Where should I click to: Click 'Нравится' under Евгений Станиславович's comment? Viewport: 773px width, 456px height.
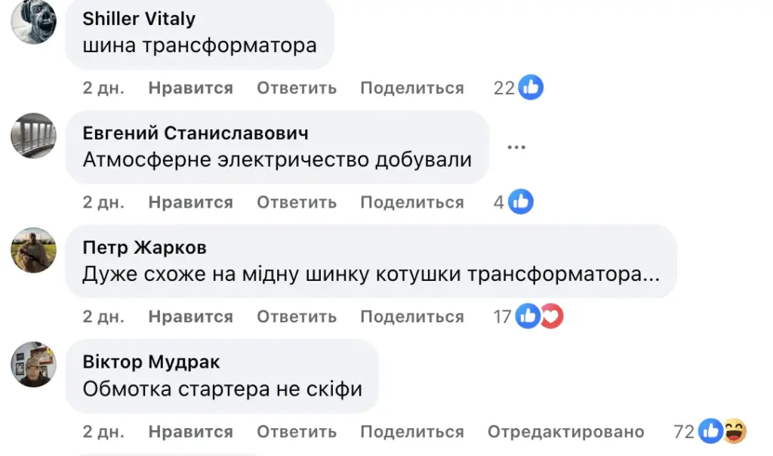point(192,202)
